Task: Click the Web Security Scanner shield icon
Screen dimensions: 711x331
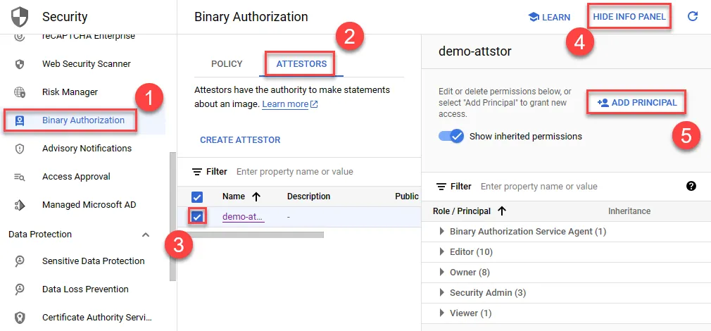Action: (x=20, y=64)
